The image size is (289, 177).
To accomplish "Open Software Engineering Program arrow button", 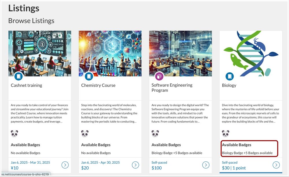I will pyautogui.click(x=206, y=165).
